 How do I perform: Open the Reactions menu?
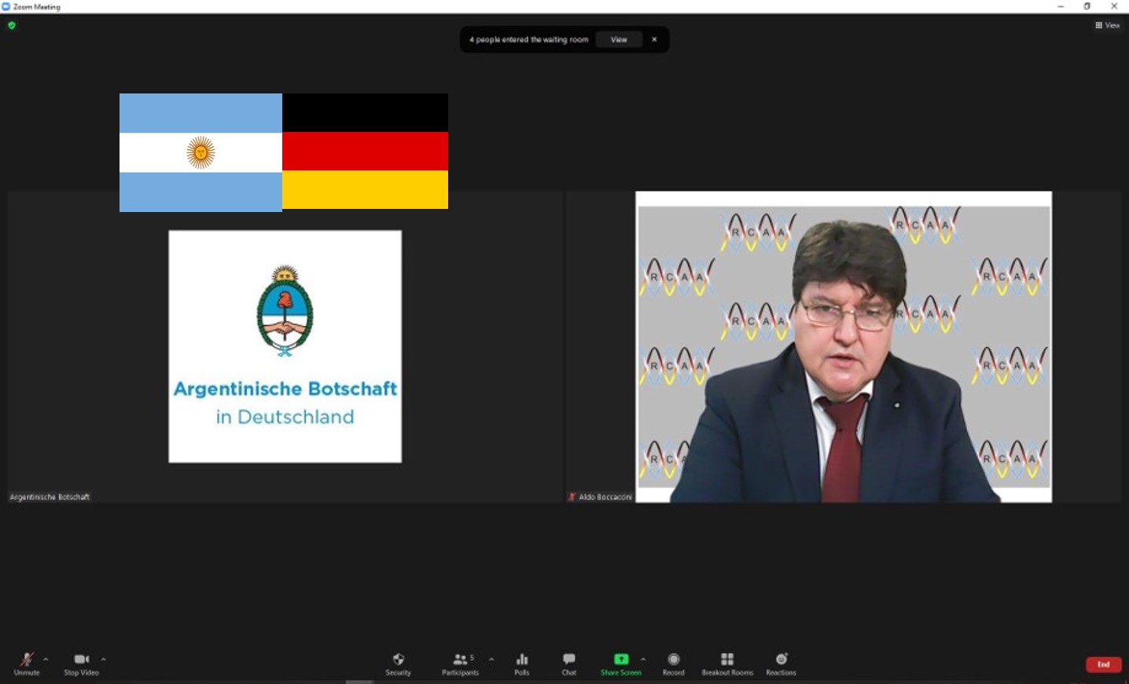(x=781, y=664)
